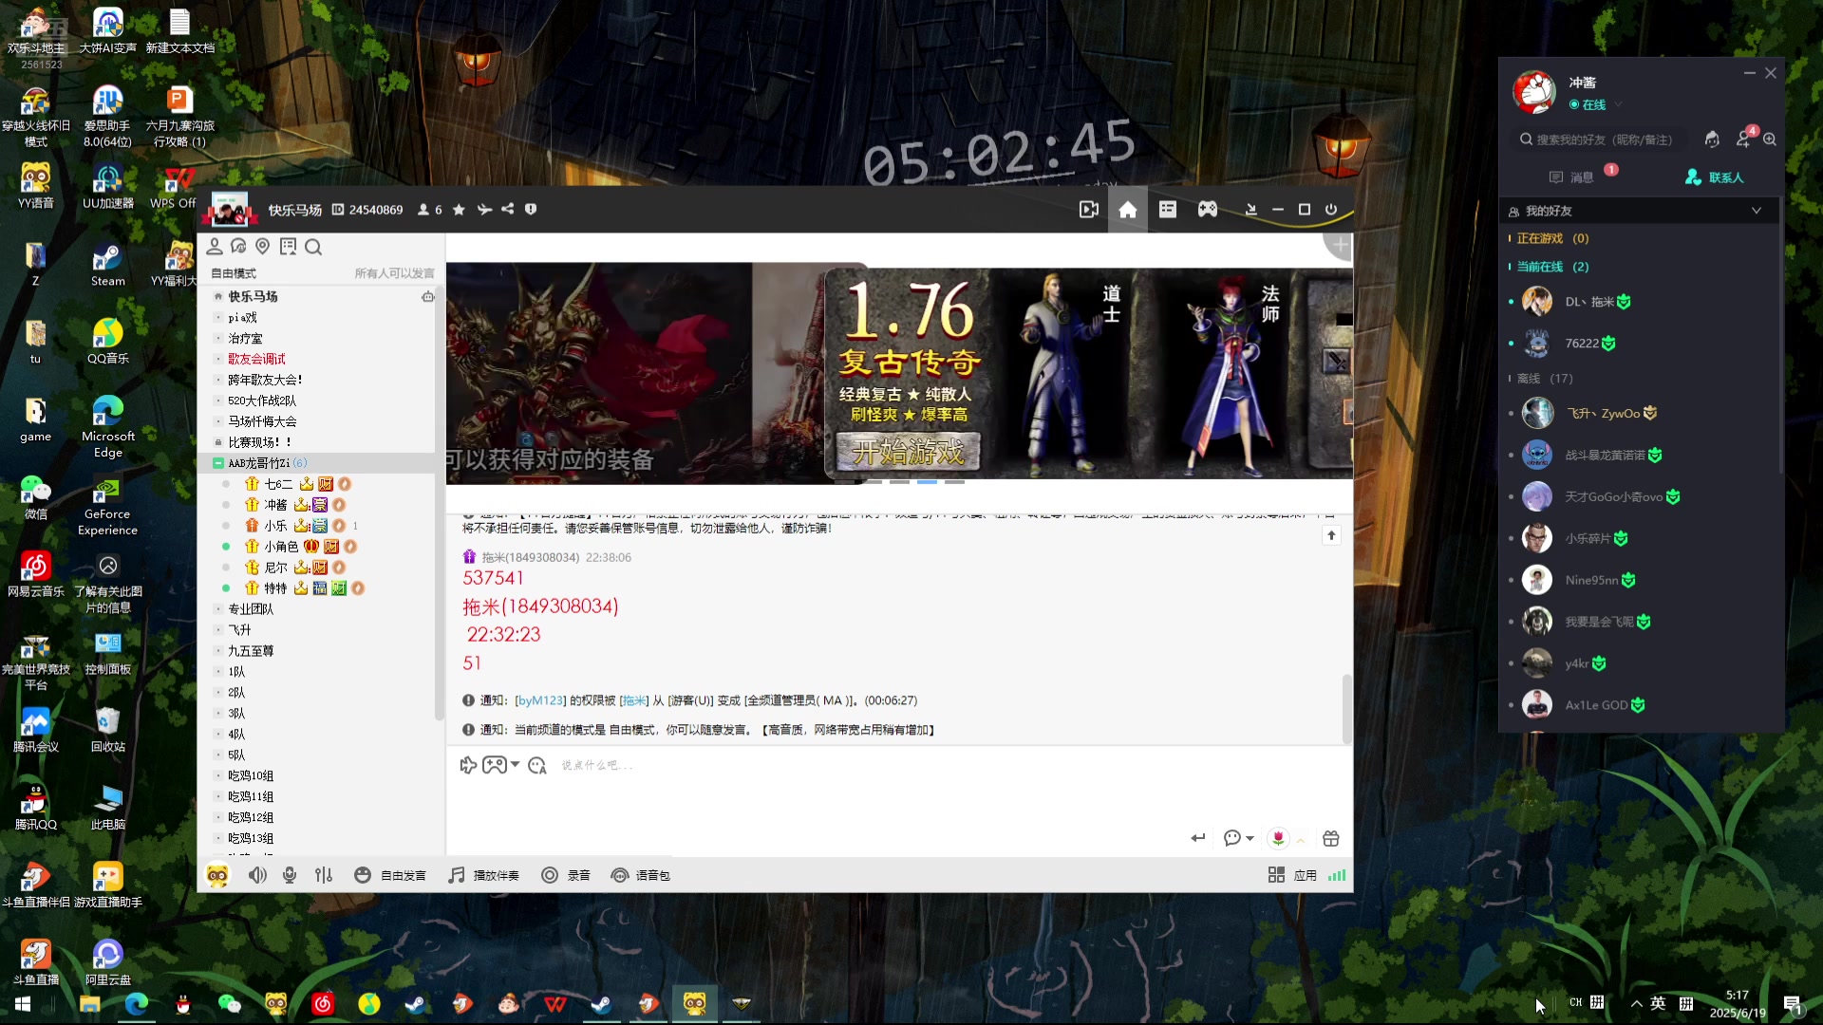Collapse 我的好友 group chevron

coord(1757,211)
